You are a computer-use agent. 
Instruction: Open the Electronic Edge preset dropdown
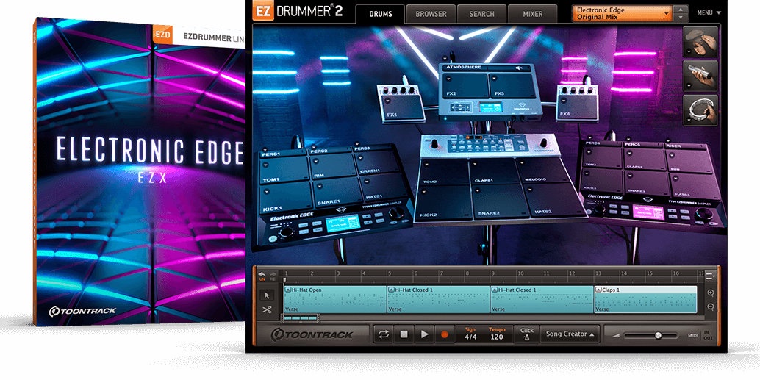[x=622, y=13]
